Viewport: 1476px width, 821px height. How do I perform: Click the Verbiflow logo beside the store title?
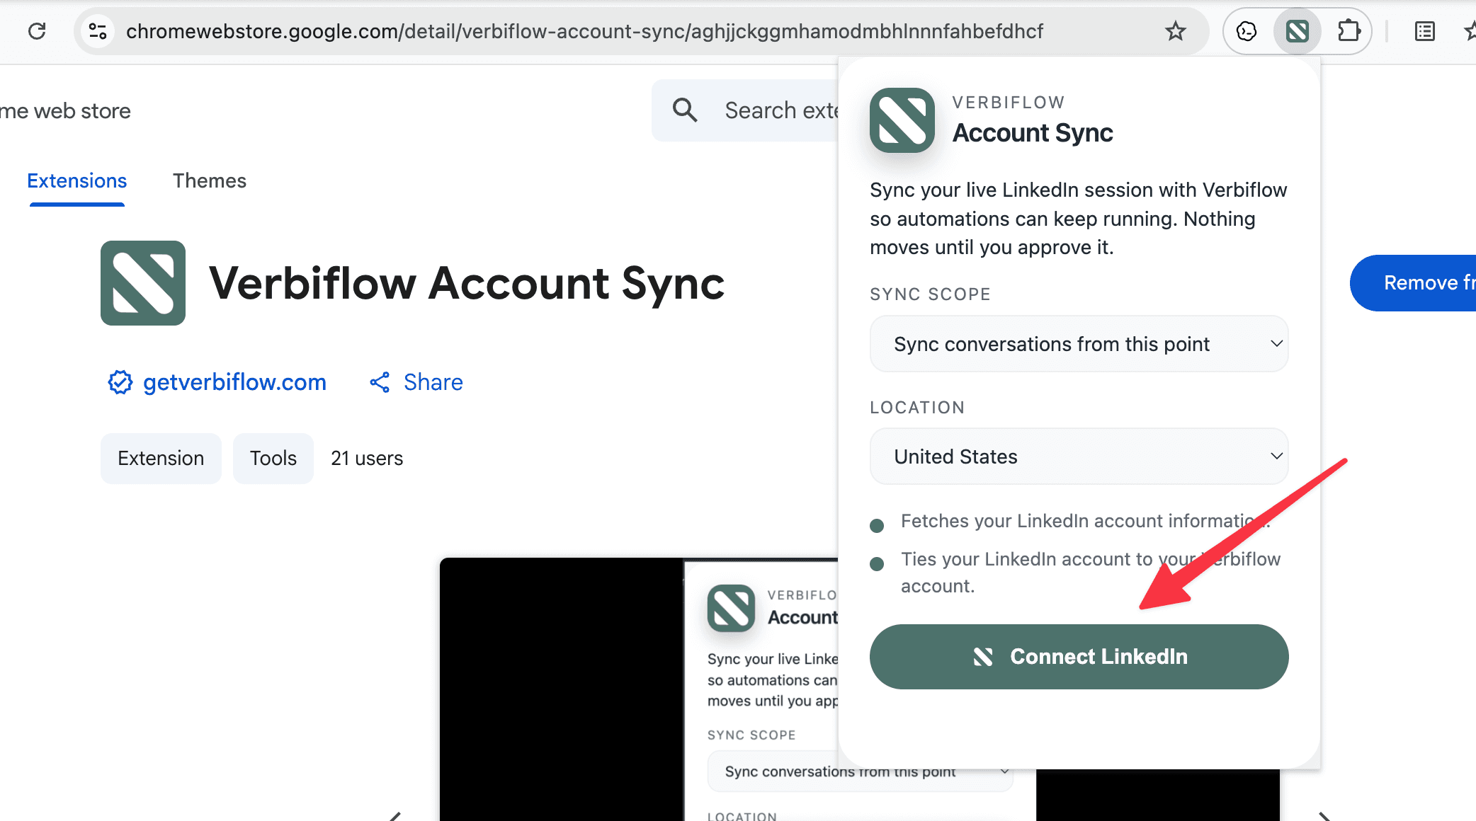coord(143,283)
